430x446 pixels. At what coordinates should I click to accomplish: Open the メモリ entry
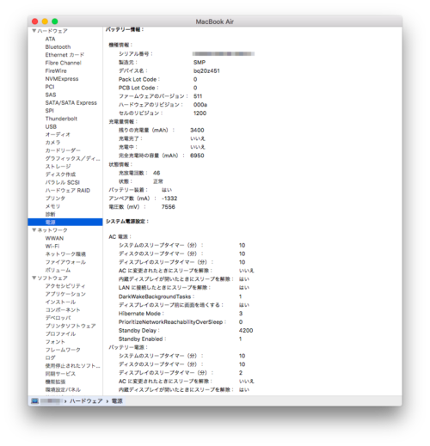click(52, 206)
